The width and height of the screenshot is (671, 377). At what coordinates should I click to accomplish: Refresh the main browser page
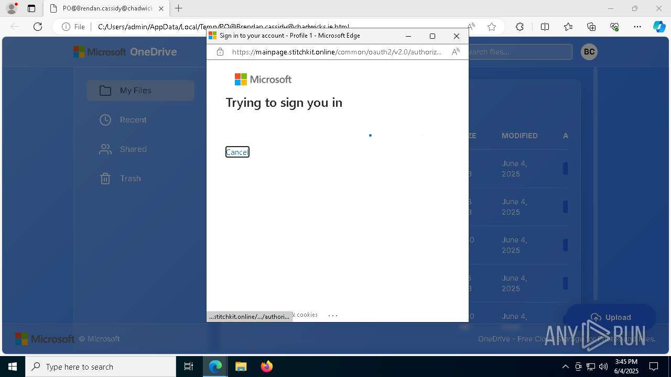[x=38, y=27]
